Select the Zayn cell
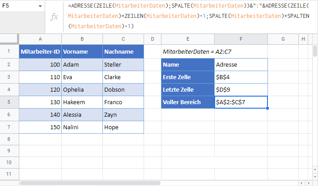Image resolution: width=318 pixels, height=186 pixels. 123,114
